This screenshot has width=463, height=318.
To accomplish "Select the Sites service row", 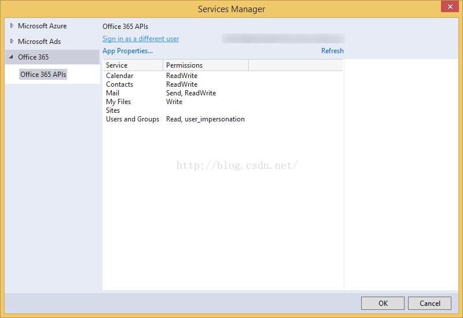I will point(223,110).
